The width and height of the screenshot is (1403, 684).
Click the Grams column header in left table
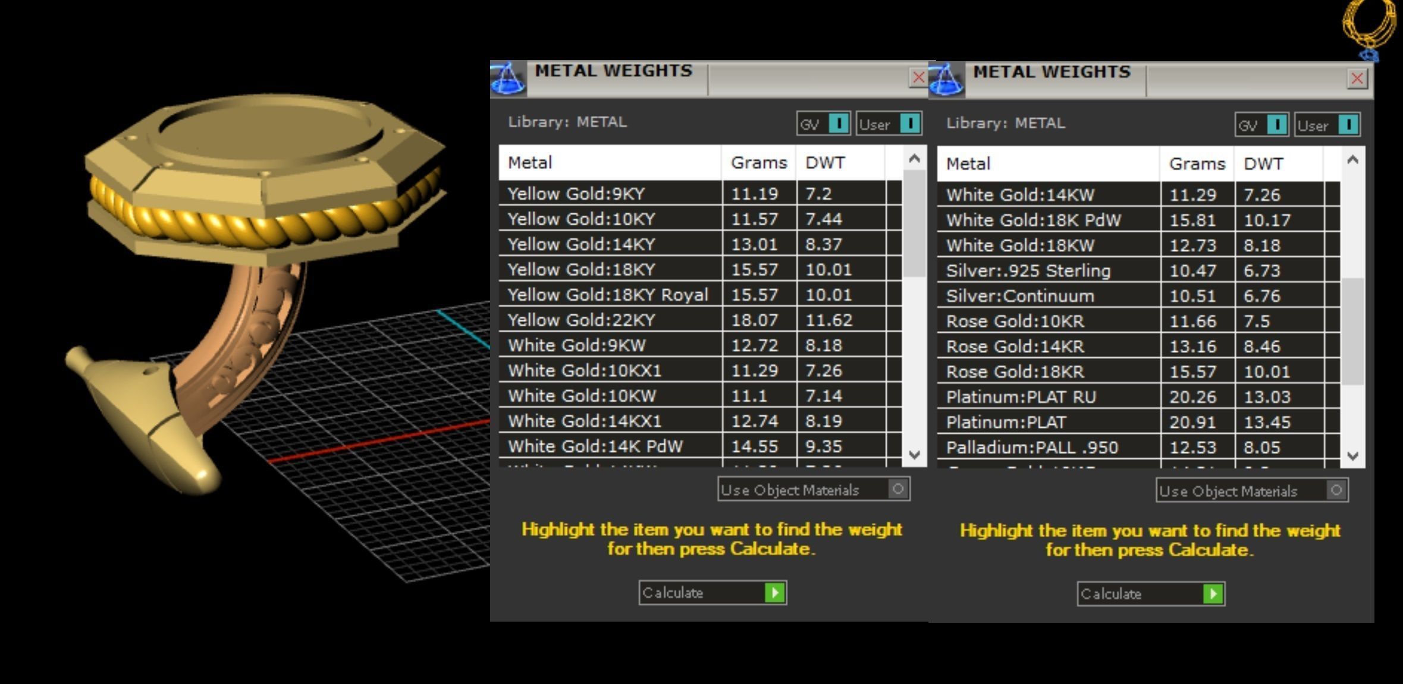coord(758,163)
